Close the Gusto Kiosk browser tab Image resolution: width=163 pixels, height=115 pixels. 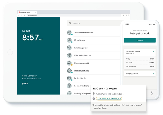pyautogui.click(x=36, y=12)
